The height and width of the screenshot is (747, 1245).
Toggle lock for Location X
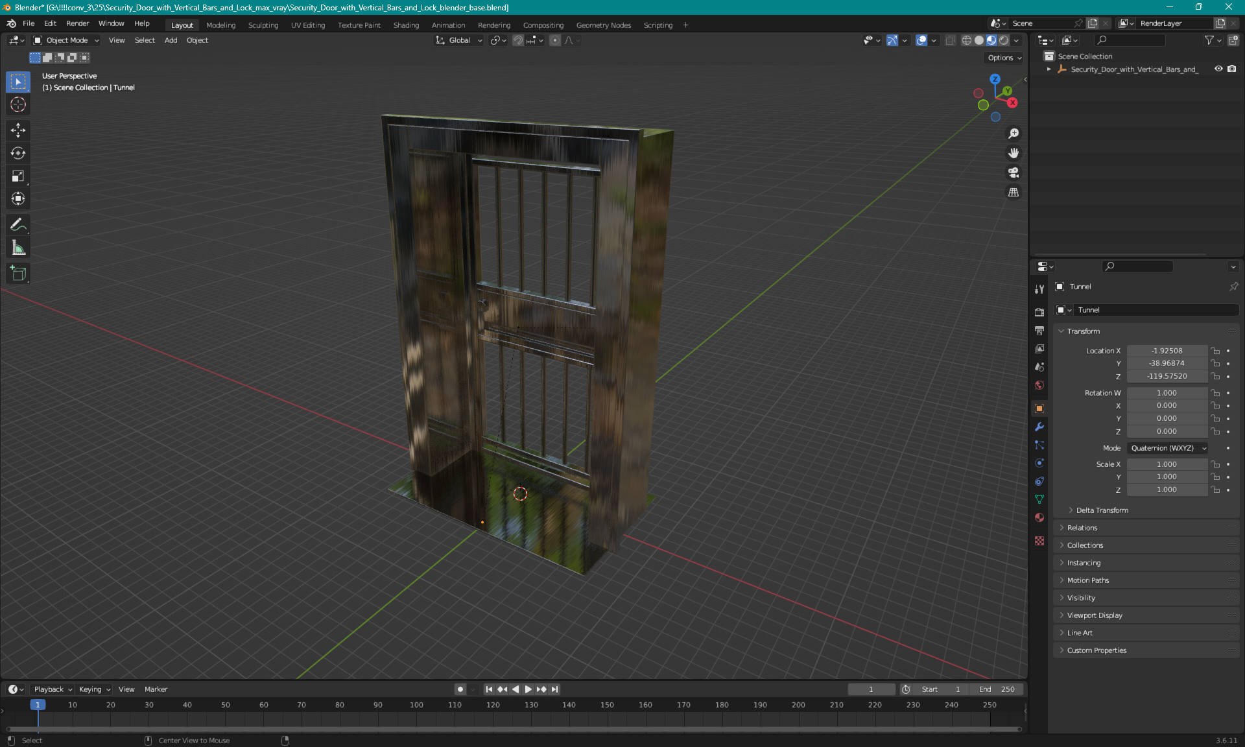coord(1216,351)
